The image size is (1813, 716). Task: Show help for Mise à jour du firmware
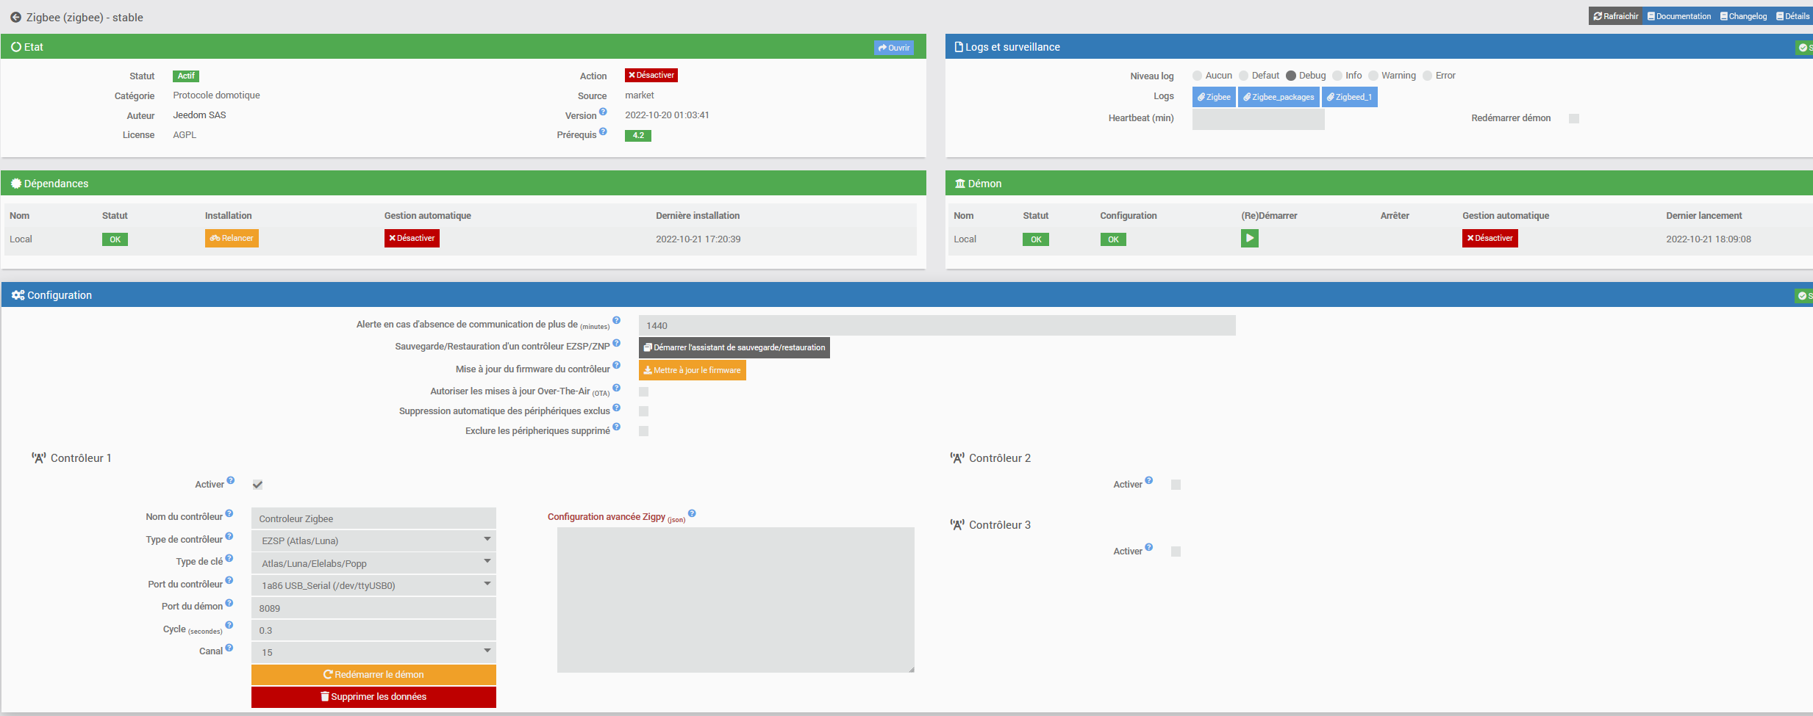[x=617, y=365]
